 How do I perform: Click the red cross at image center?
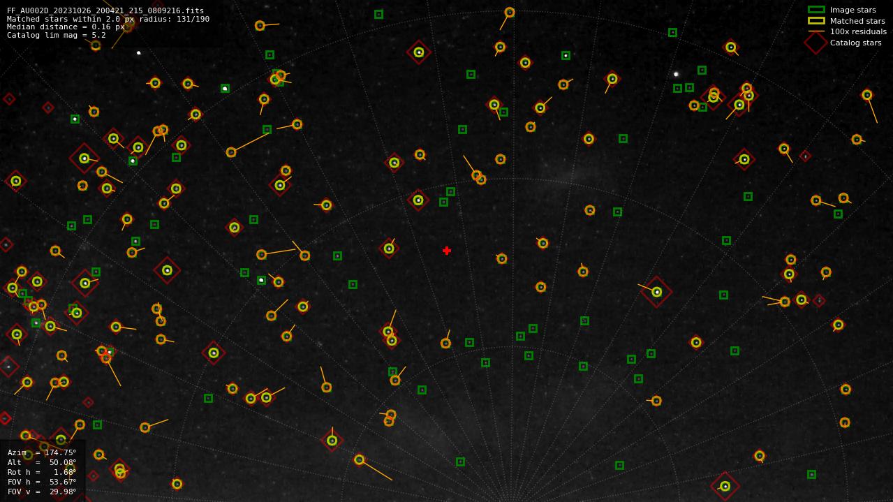[447, 251]
